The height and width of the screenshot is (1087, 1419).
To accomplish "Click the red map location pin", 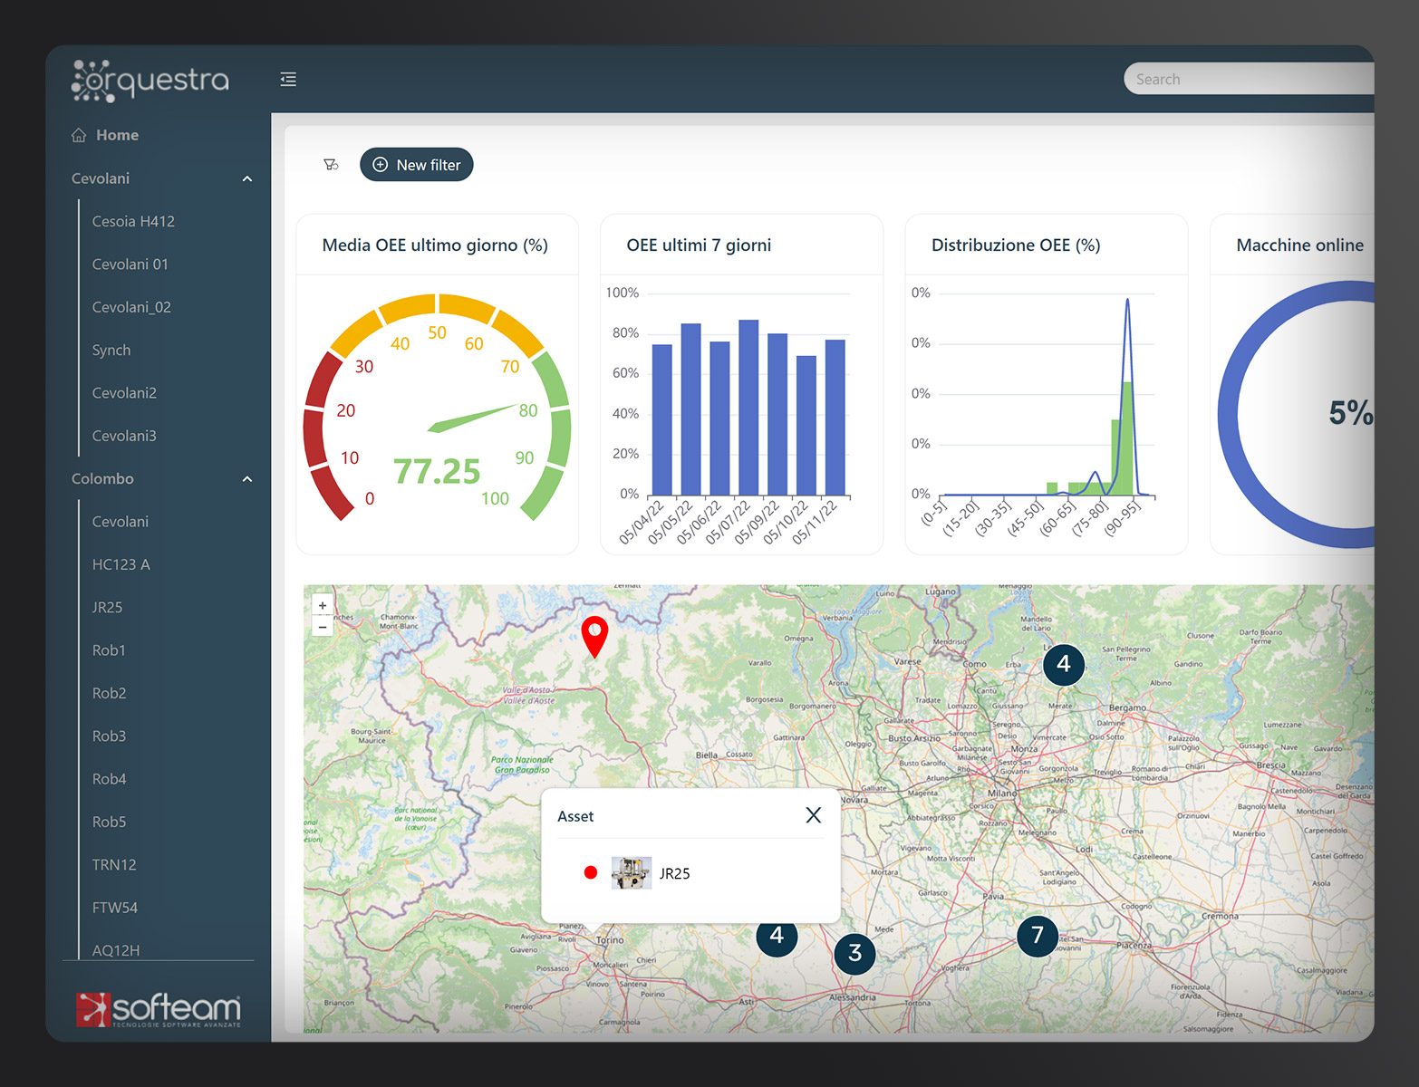I will [594, 634].
